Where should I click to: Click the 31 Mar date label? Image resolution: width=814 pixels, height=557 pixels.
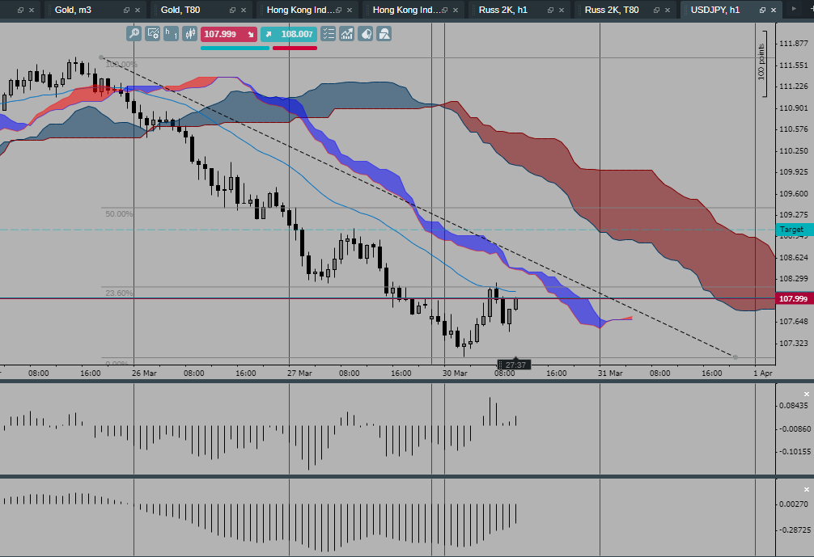[x=610, y=373]
